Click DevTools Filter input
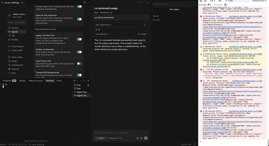Viewport: 269px width, 146px height. (237, 1)
